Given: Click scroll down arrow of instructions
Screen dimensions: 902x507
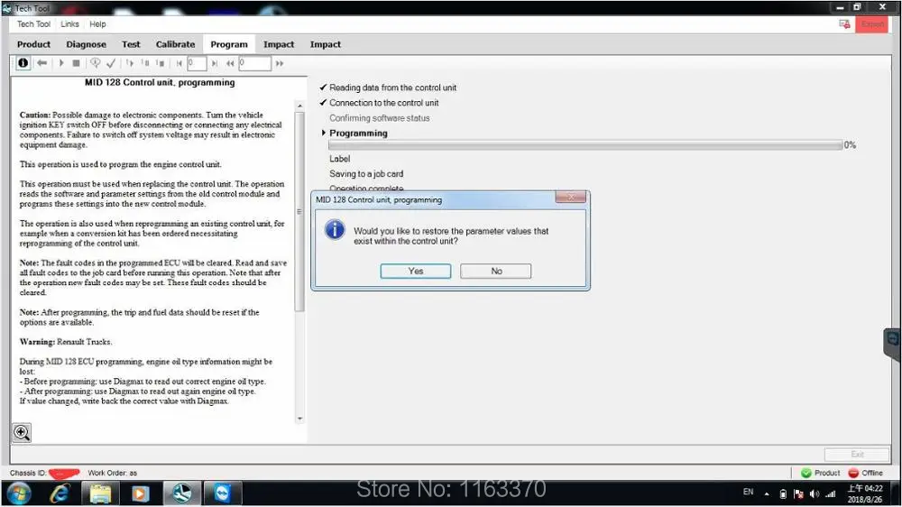Looking at the screenshot, I should click(299, 419).
